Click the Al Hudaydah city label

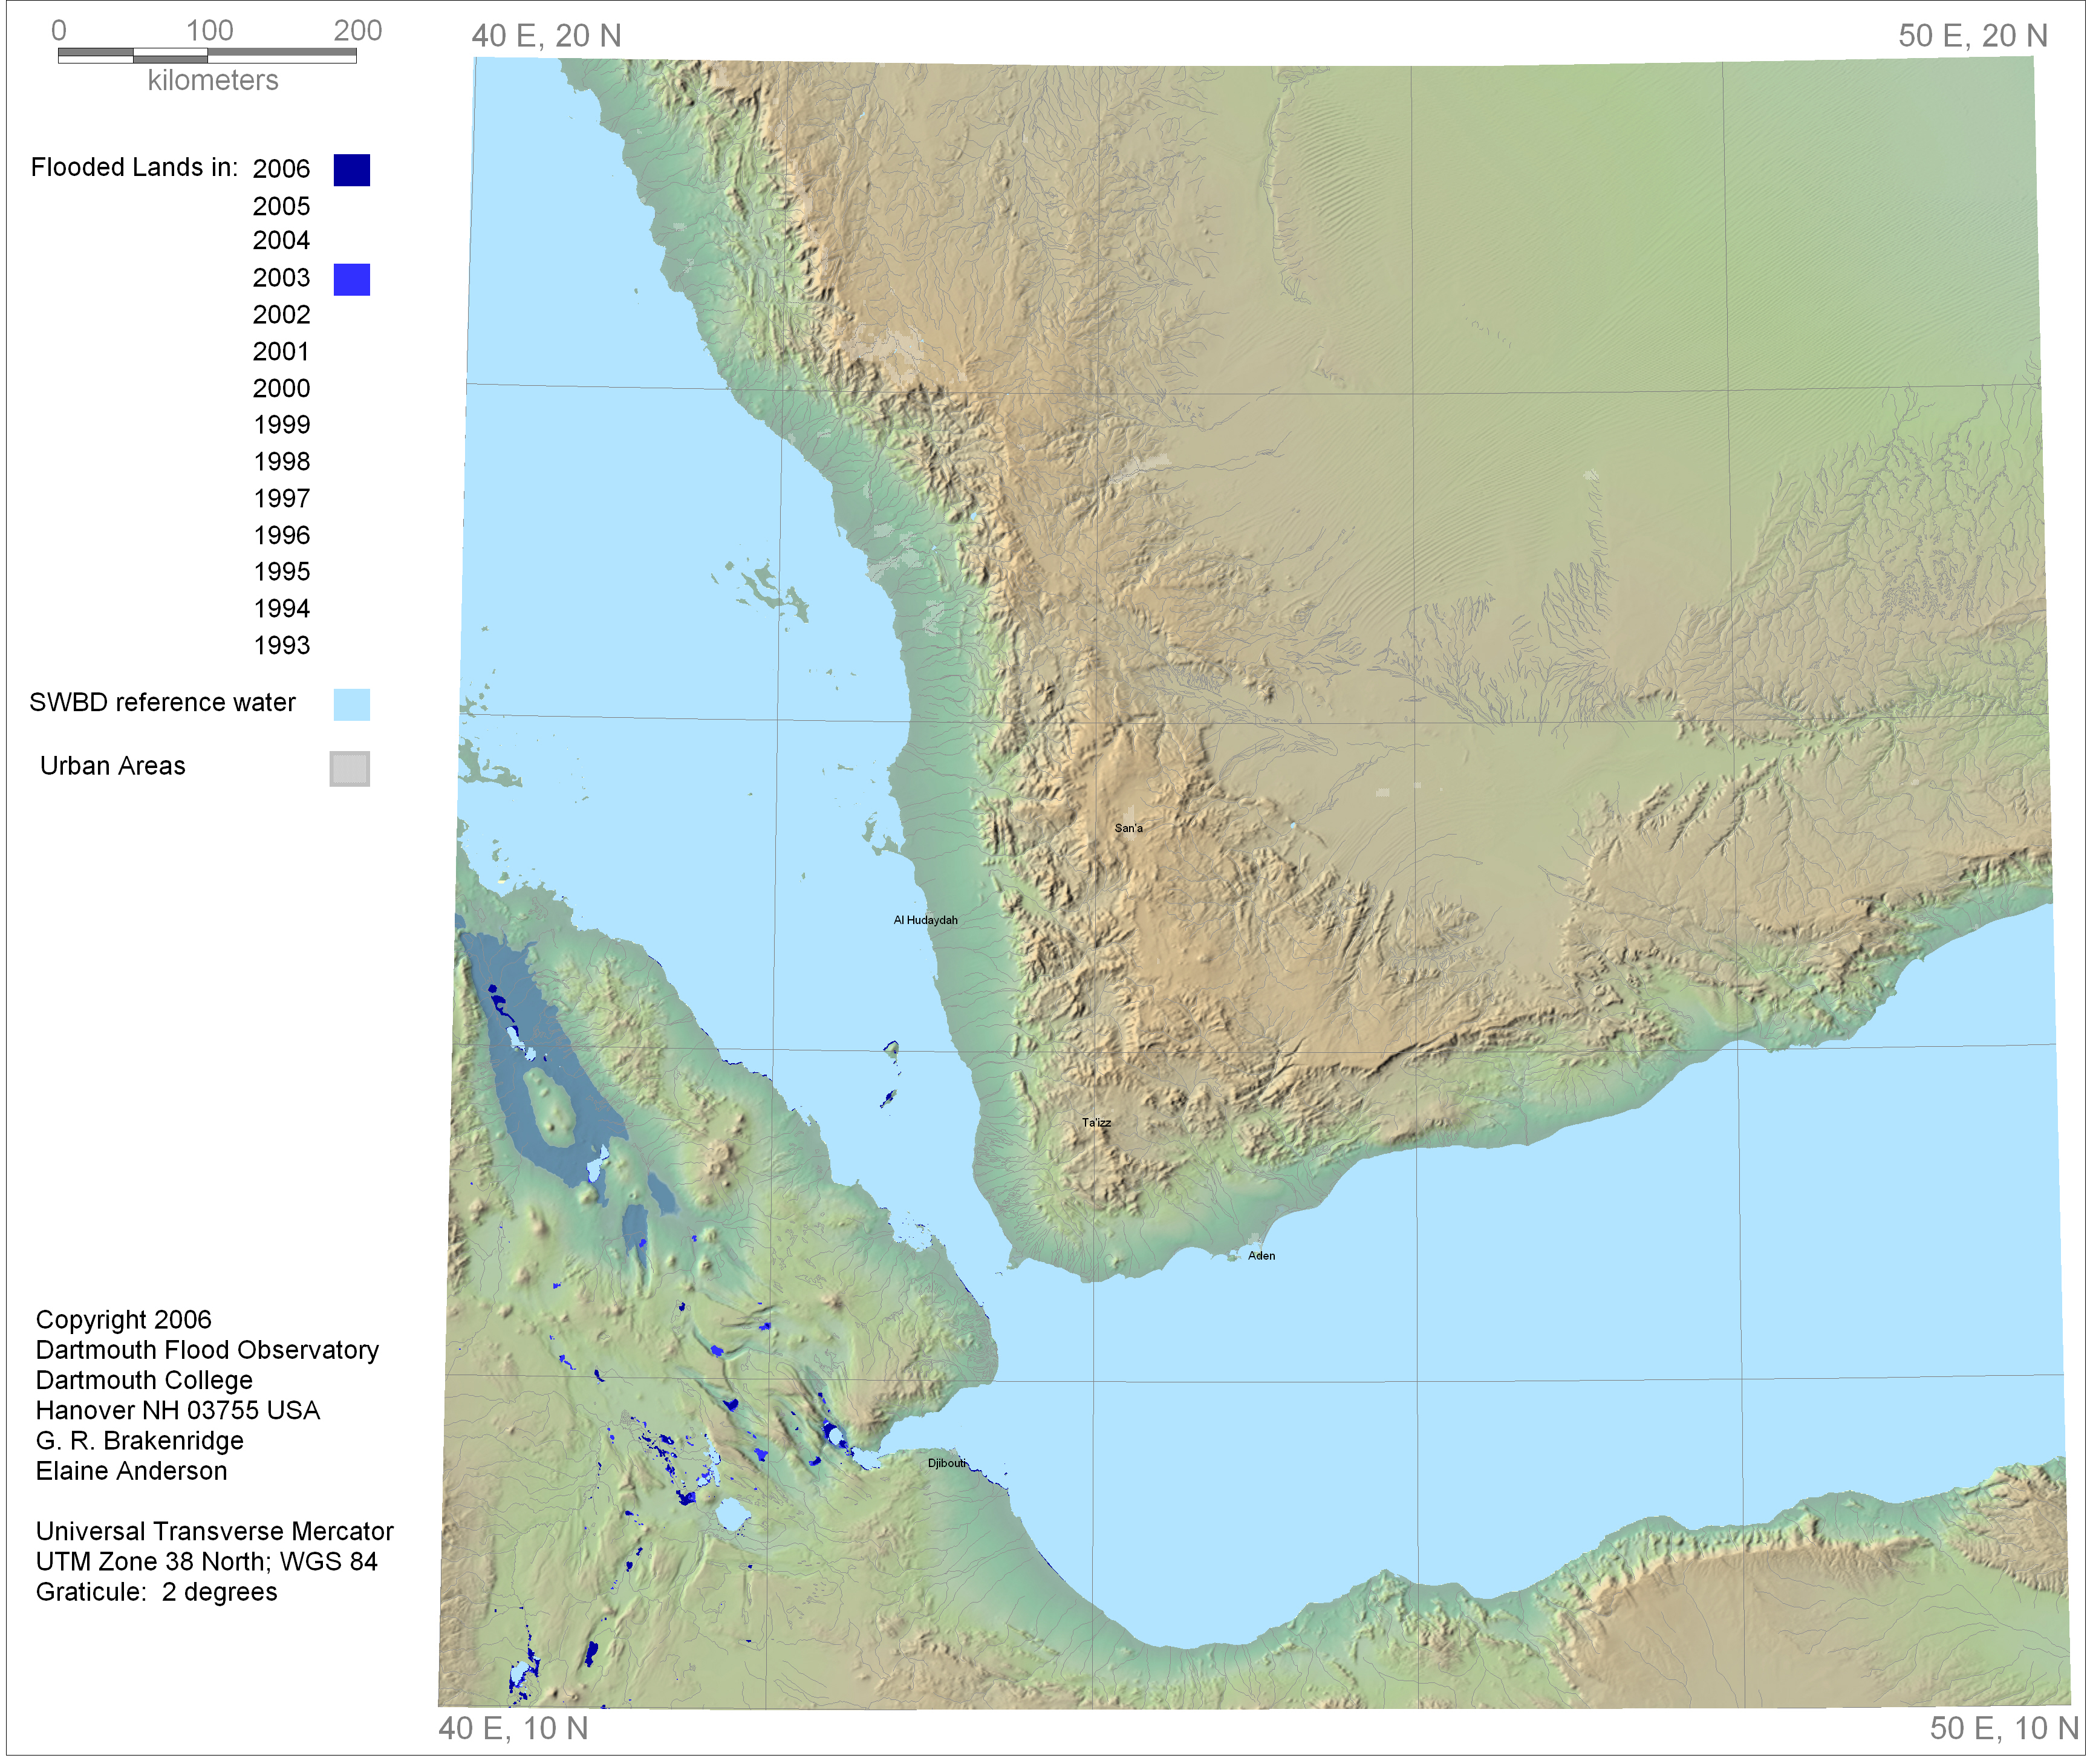coord(925,920)
